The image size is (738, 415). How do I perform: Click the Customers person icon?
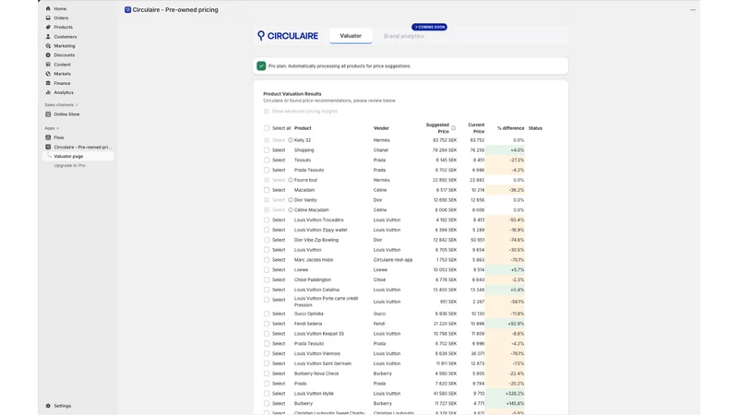point(48,37)
